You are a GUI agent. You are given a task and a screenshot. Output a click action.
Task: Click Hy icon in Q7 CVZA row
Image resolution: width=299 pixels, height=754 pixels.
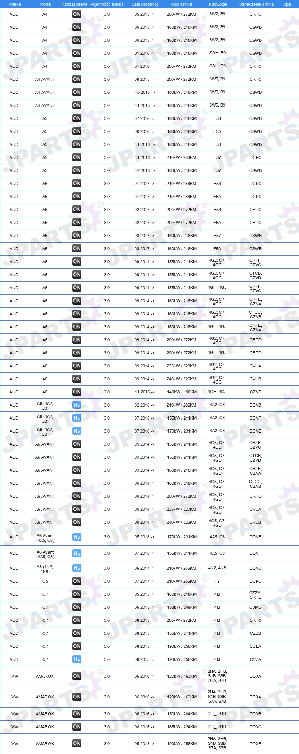click(77, 659)
